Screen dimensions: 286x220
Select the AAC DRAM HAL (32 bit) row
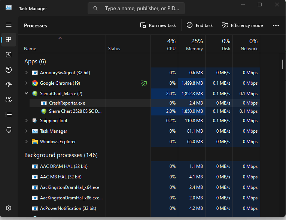tap(139, 166)
